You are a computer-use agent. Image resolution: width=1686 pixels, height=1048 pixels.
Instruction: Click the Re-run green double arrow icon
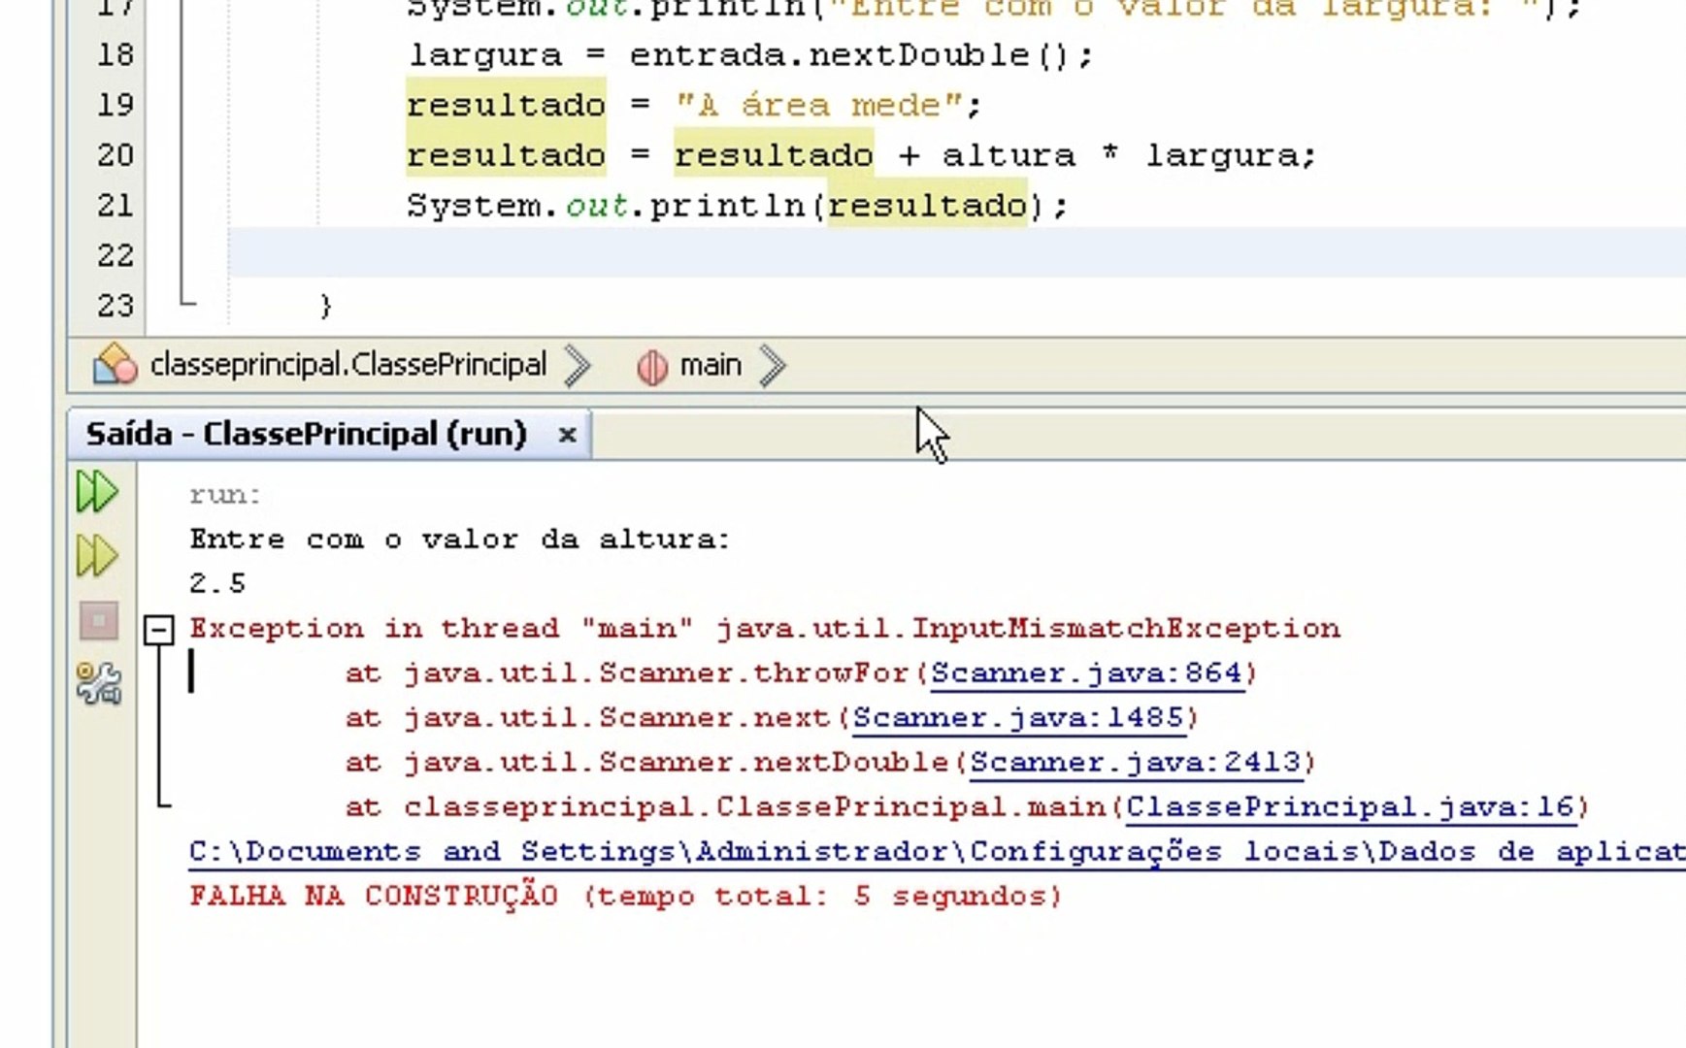(97, 492)
